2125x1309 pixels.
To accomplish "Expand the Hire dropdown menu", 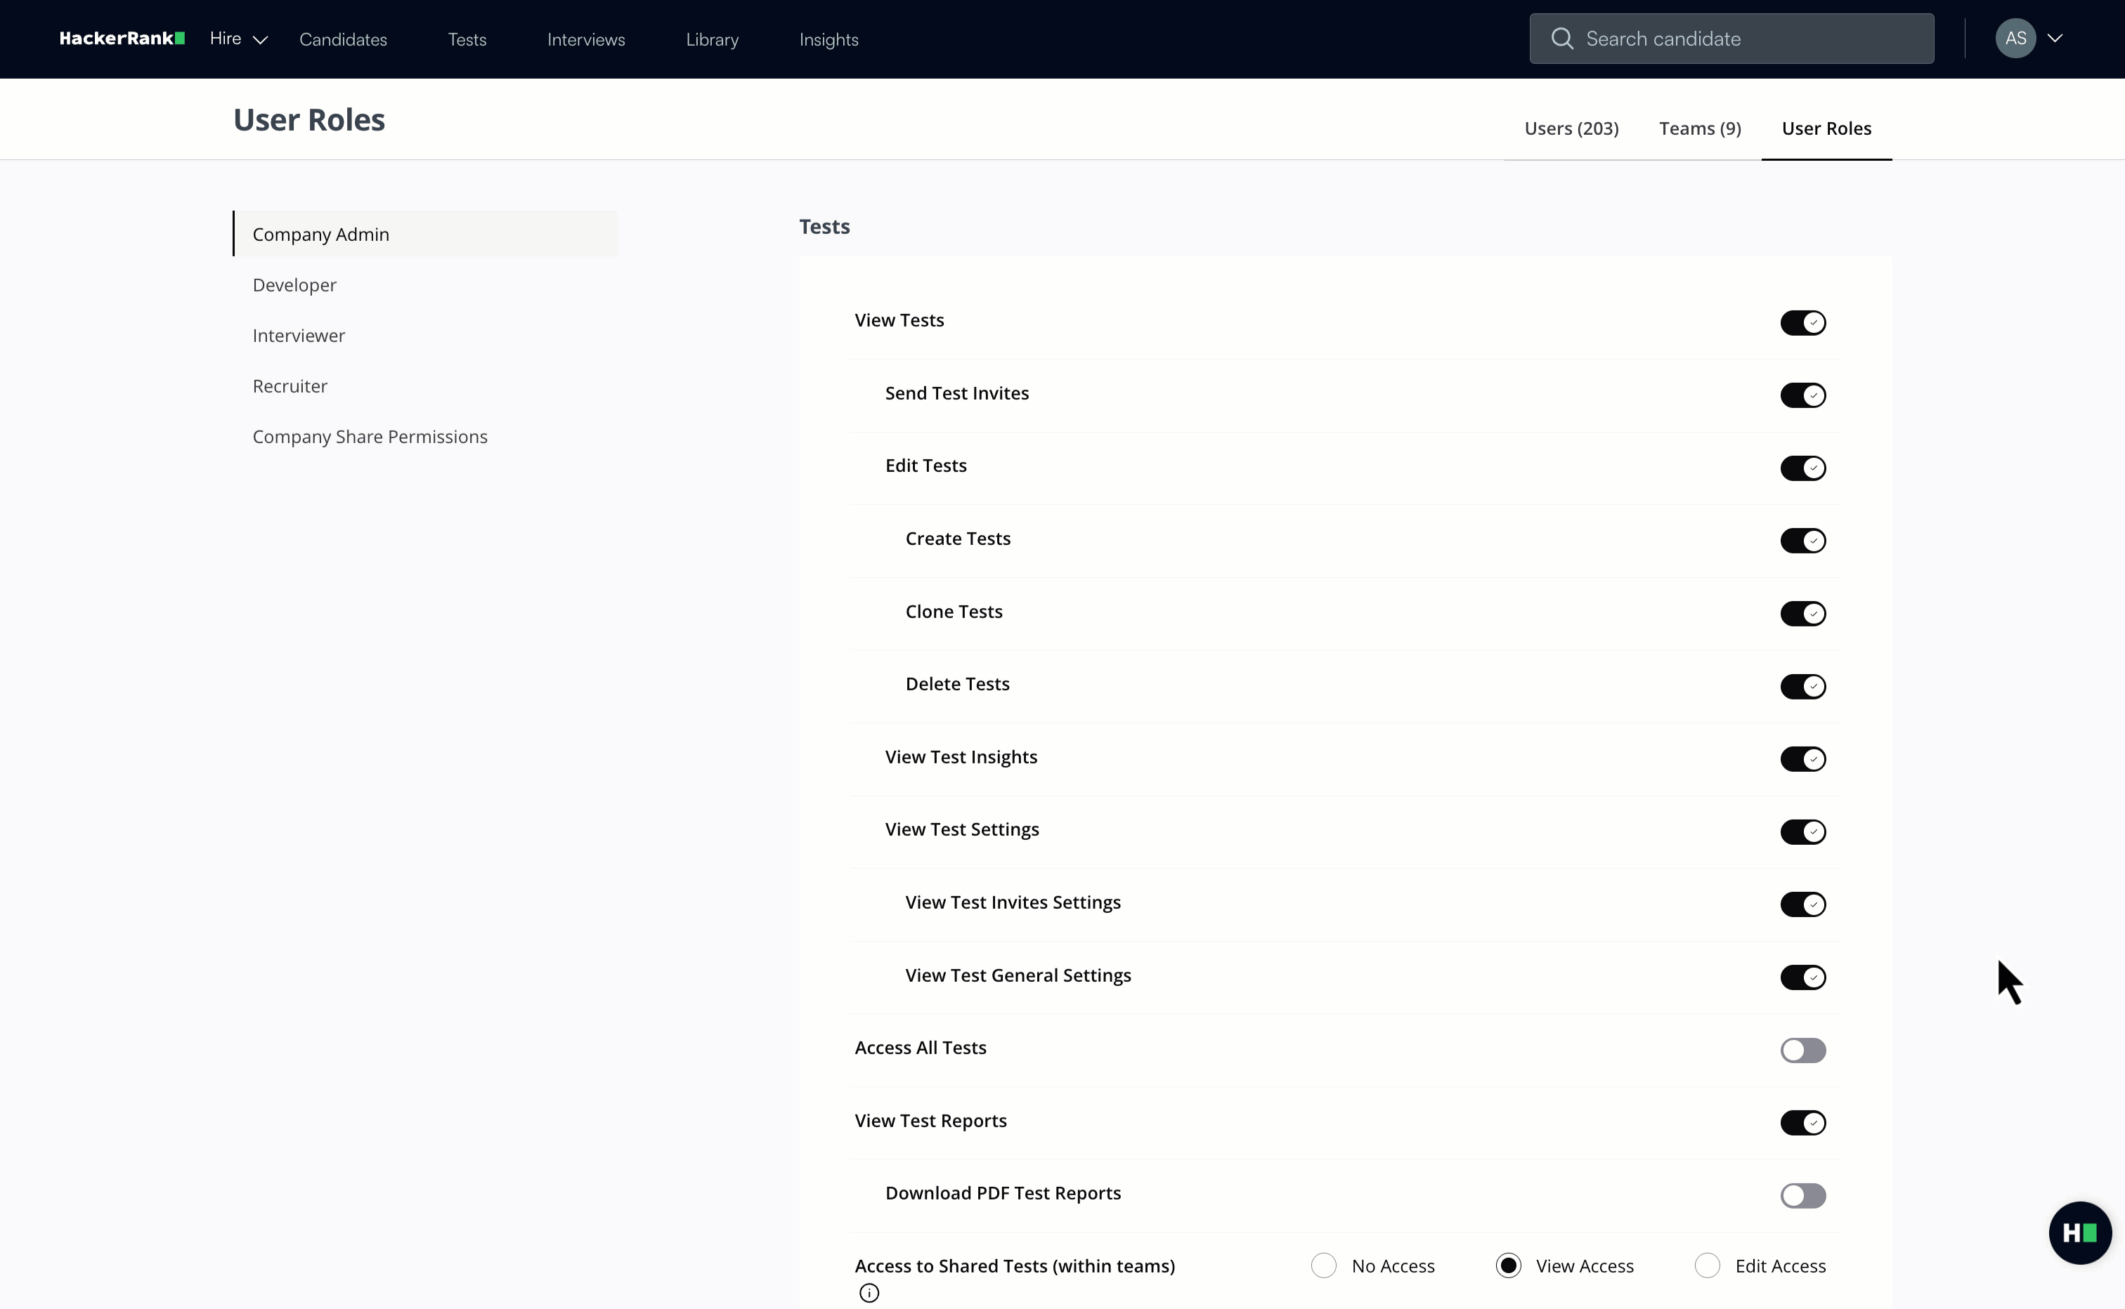I will pyautogui.click(x=238, y=39).
